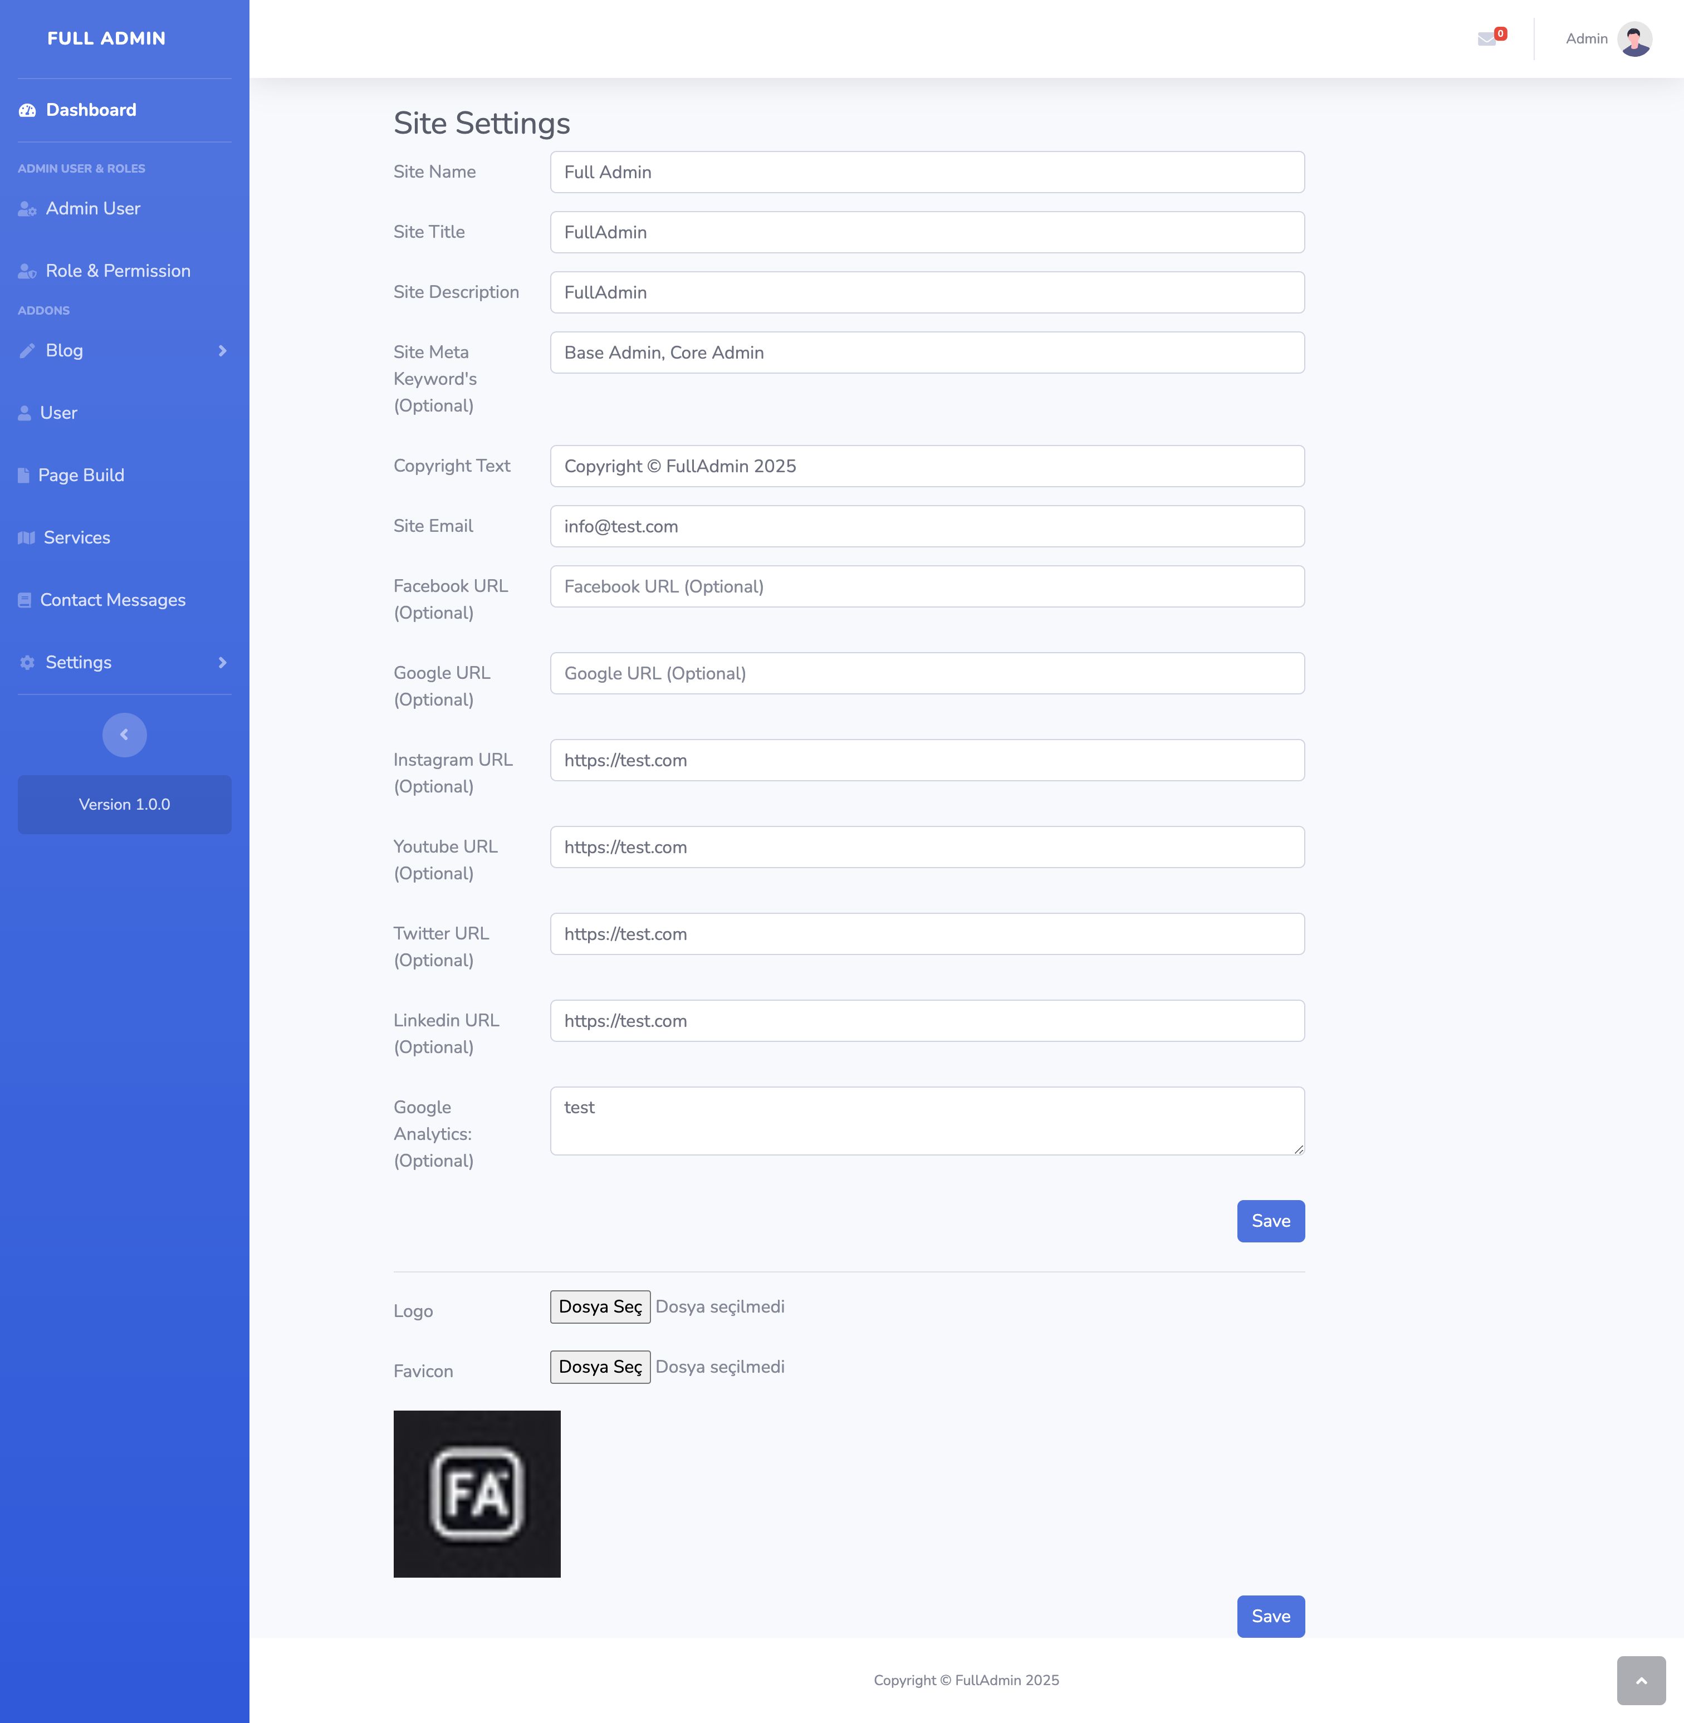Open the Admin User menu item
Viewport: 1684px width, 1723px height.
pyautogui.click(x=93, y=209)
